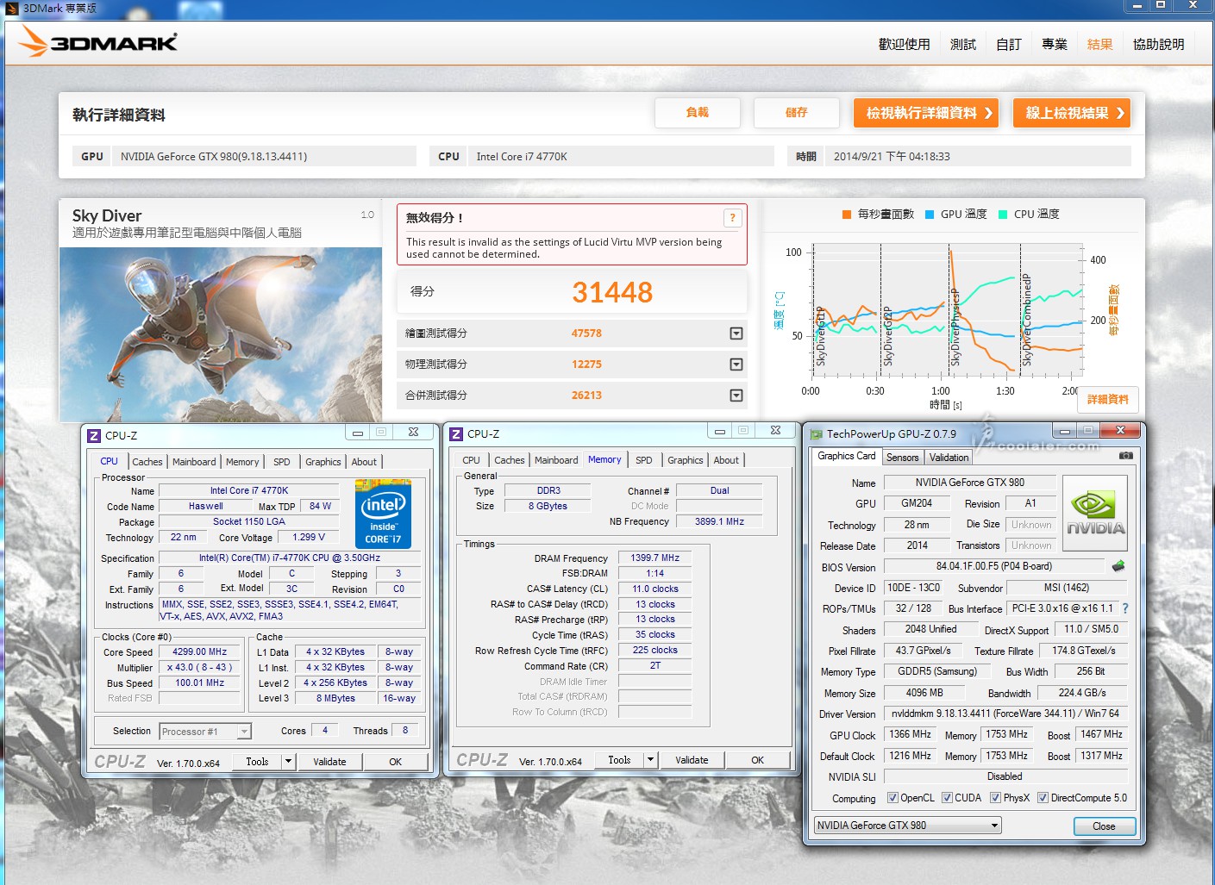This screenshot has width=1215, height=885.
Task: Minimize the CPU-Z Memory tab window
Action: click(720, 430)
